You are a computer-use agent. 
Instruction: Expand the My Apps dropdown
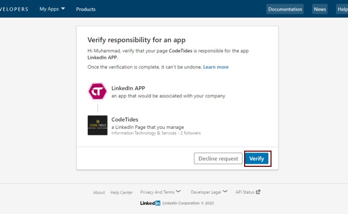[52, 9]
